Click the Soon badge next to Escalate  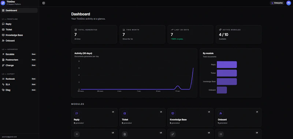pos(34,54)
